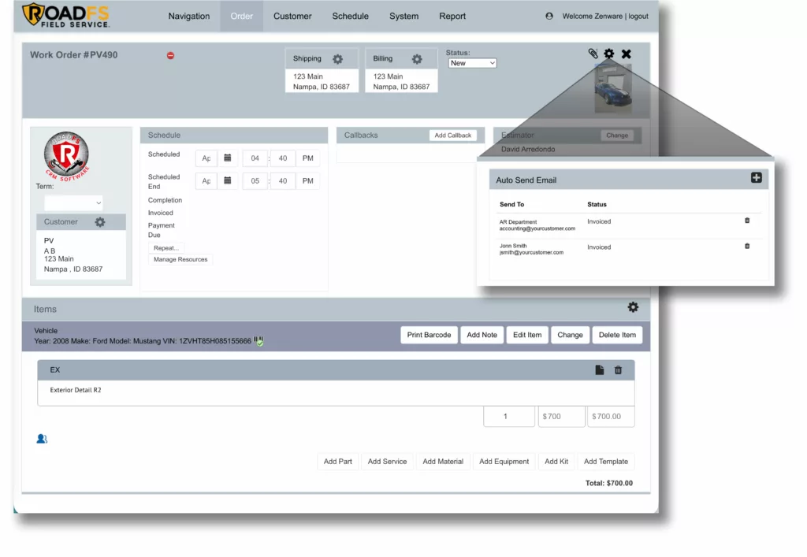The image size is (807, 557).
Task: Click Add Callback button
Action: 453,136
